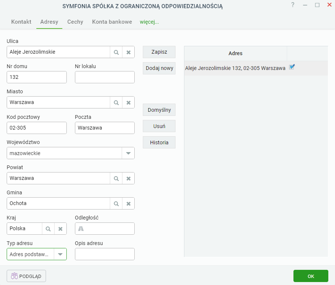The image size is (335, 285).
Task: Focus the Opis adresu input field
Action: [105, 254]
